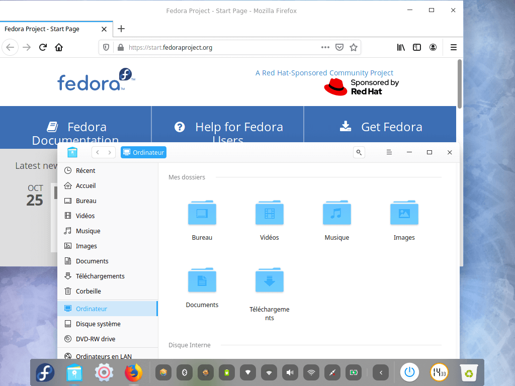Select the Documents folder icon
The height and width of the screenshot is (386, 515).
[x=202, y=280]
